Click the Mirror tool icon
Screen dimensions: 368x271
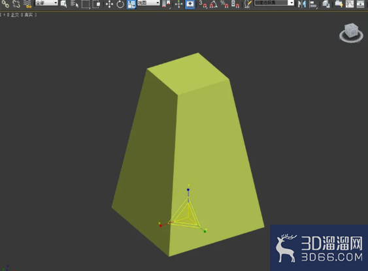pos(302,4)
